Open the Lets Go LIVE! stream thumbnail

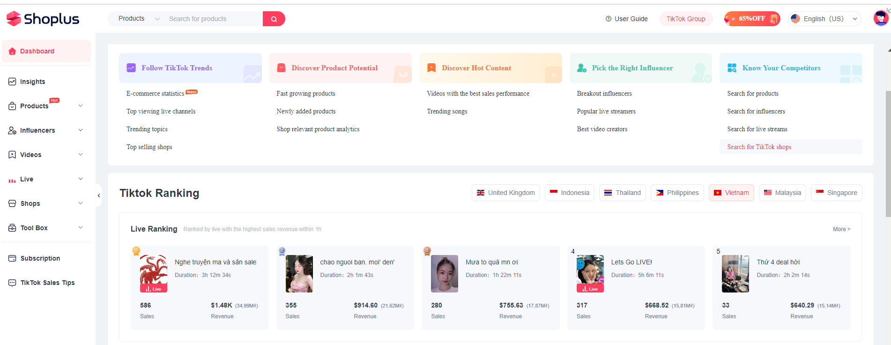(x=590, y=274)
